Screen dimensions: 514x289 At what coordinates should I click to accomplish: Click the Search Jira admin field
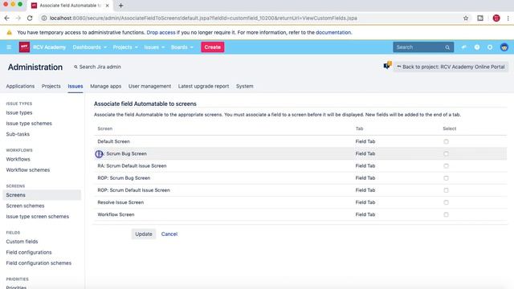pos(97,67)
